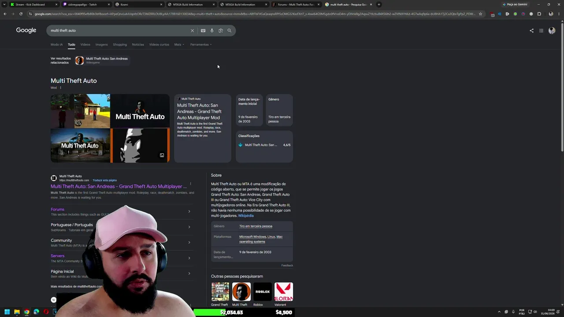Select the Imagens search tab
The image size is (564, 317).
tap(101, 44)
